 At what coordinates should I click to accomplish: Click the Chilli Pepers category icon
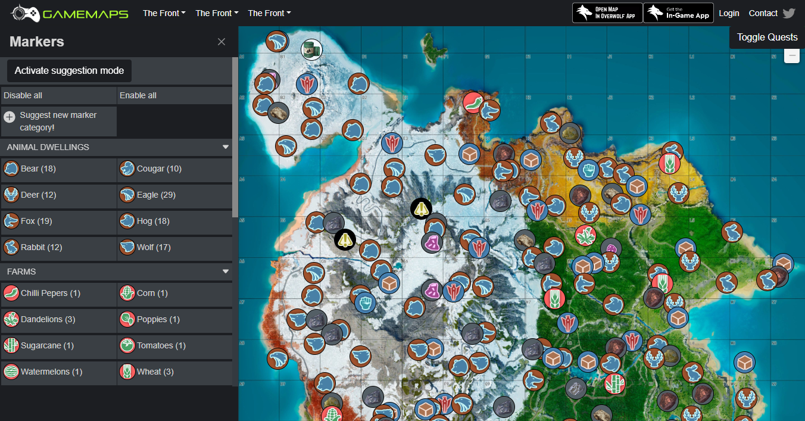(x=11, y=293)
